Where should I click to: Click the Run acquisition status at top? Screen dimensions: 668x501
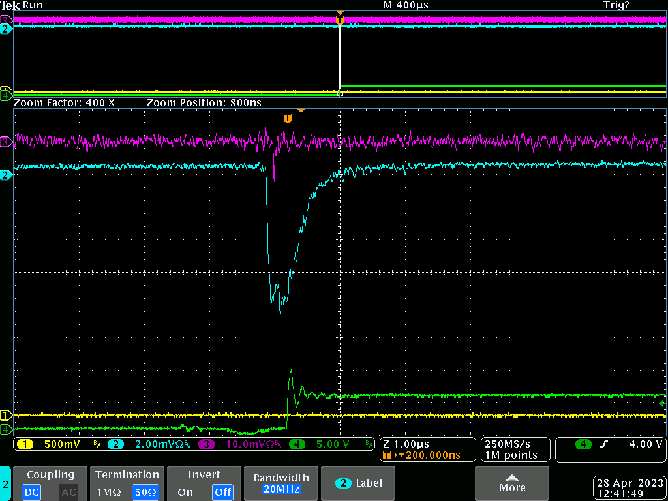pyautogui.click(x=33, y=5)
